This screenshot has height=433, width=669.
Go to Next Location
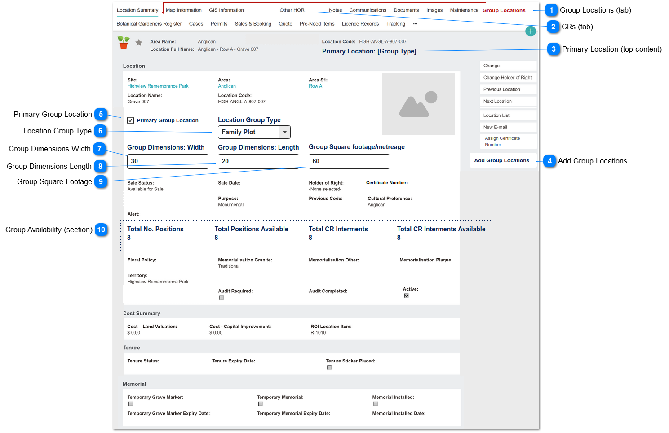508,102
